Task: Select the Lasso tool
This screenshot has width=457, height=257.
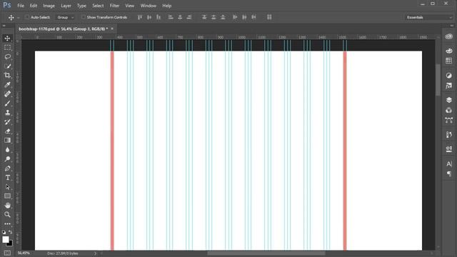Action: pos(8,57)
